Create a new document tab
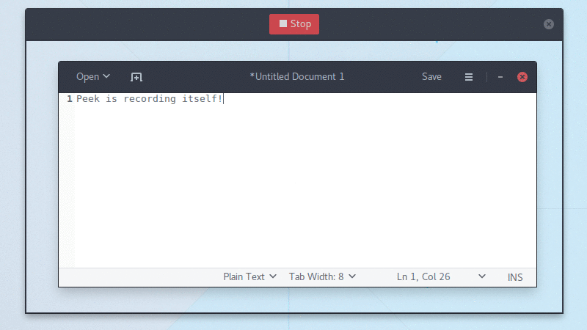Image resolution: width=587 pixels, height=330 pixels. (136, 77)
